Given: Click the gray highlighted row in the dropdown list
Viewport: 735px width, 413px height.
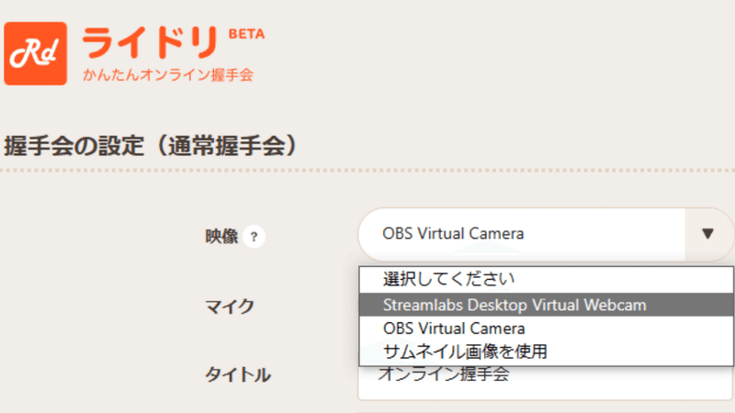Looking at the screenshot, I should point(546,305).
